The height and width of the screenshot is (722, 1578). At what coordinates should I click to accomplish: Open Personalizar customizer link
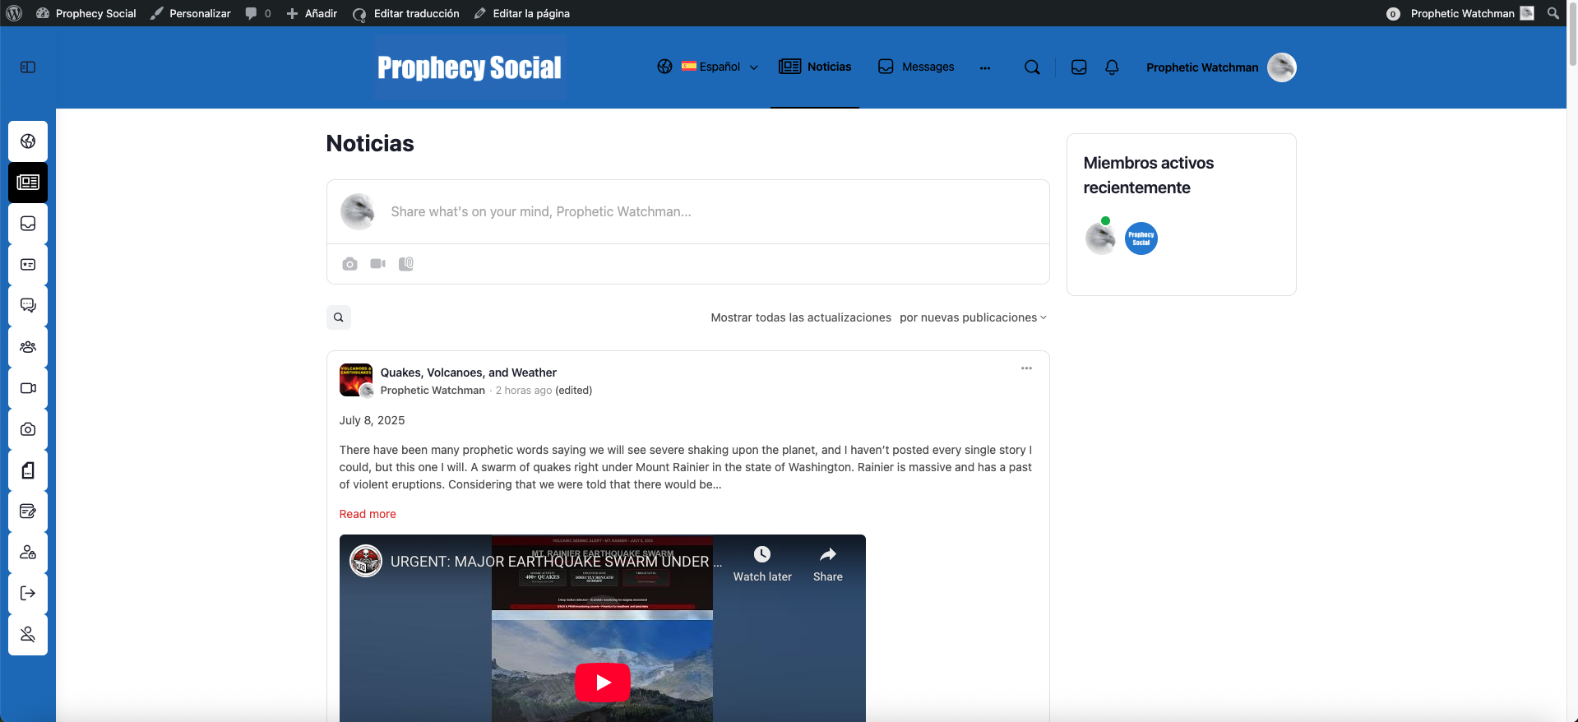pyautogui.click(x=191, y=13)
